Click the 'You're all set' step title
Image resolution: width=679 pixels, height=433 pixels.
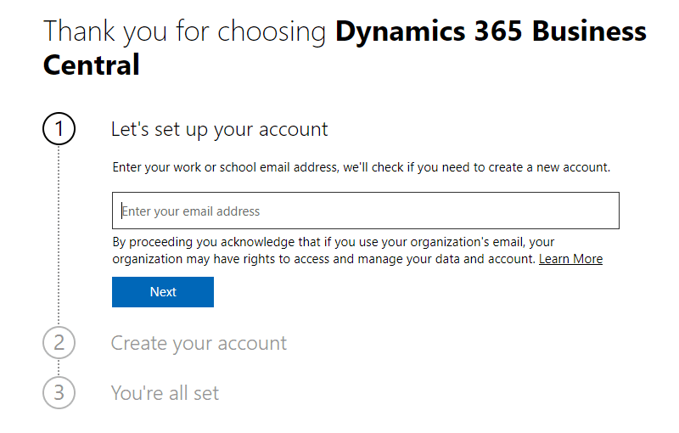[x=165, y=393]
